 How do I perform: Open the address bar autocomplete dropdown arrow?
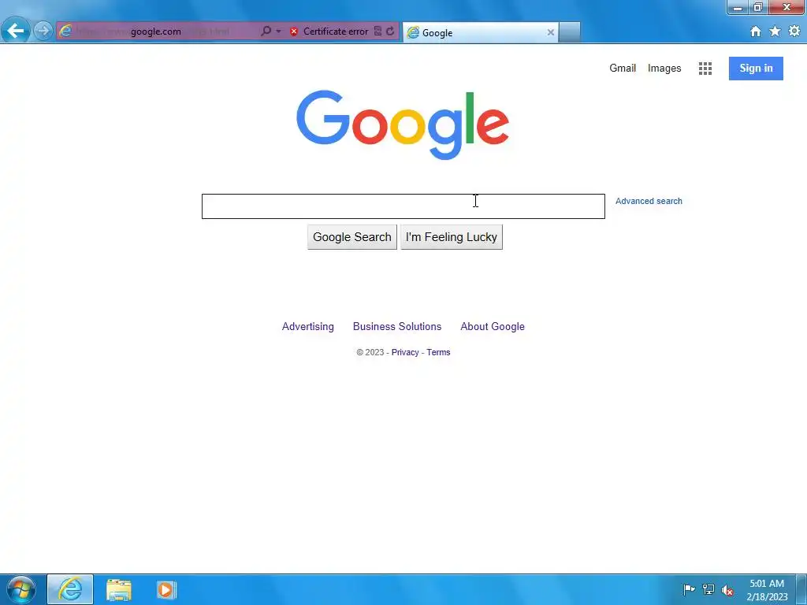pos(278,32)
